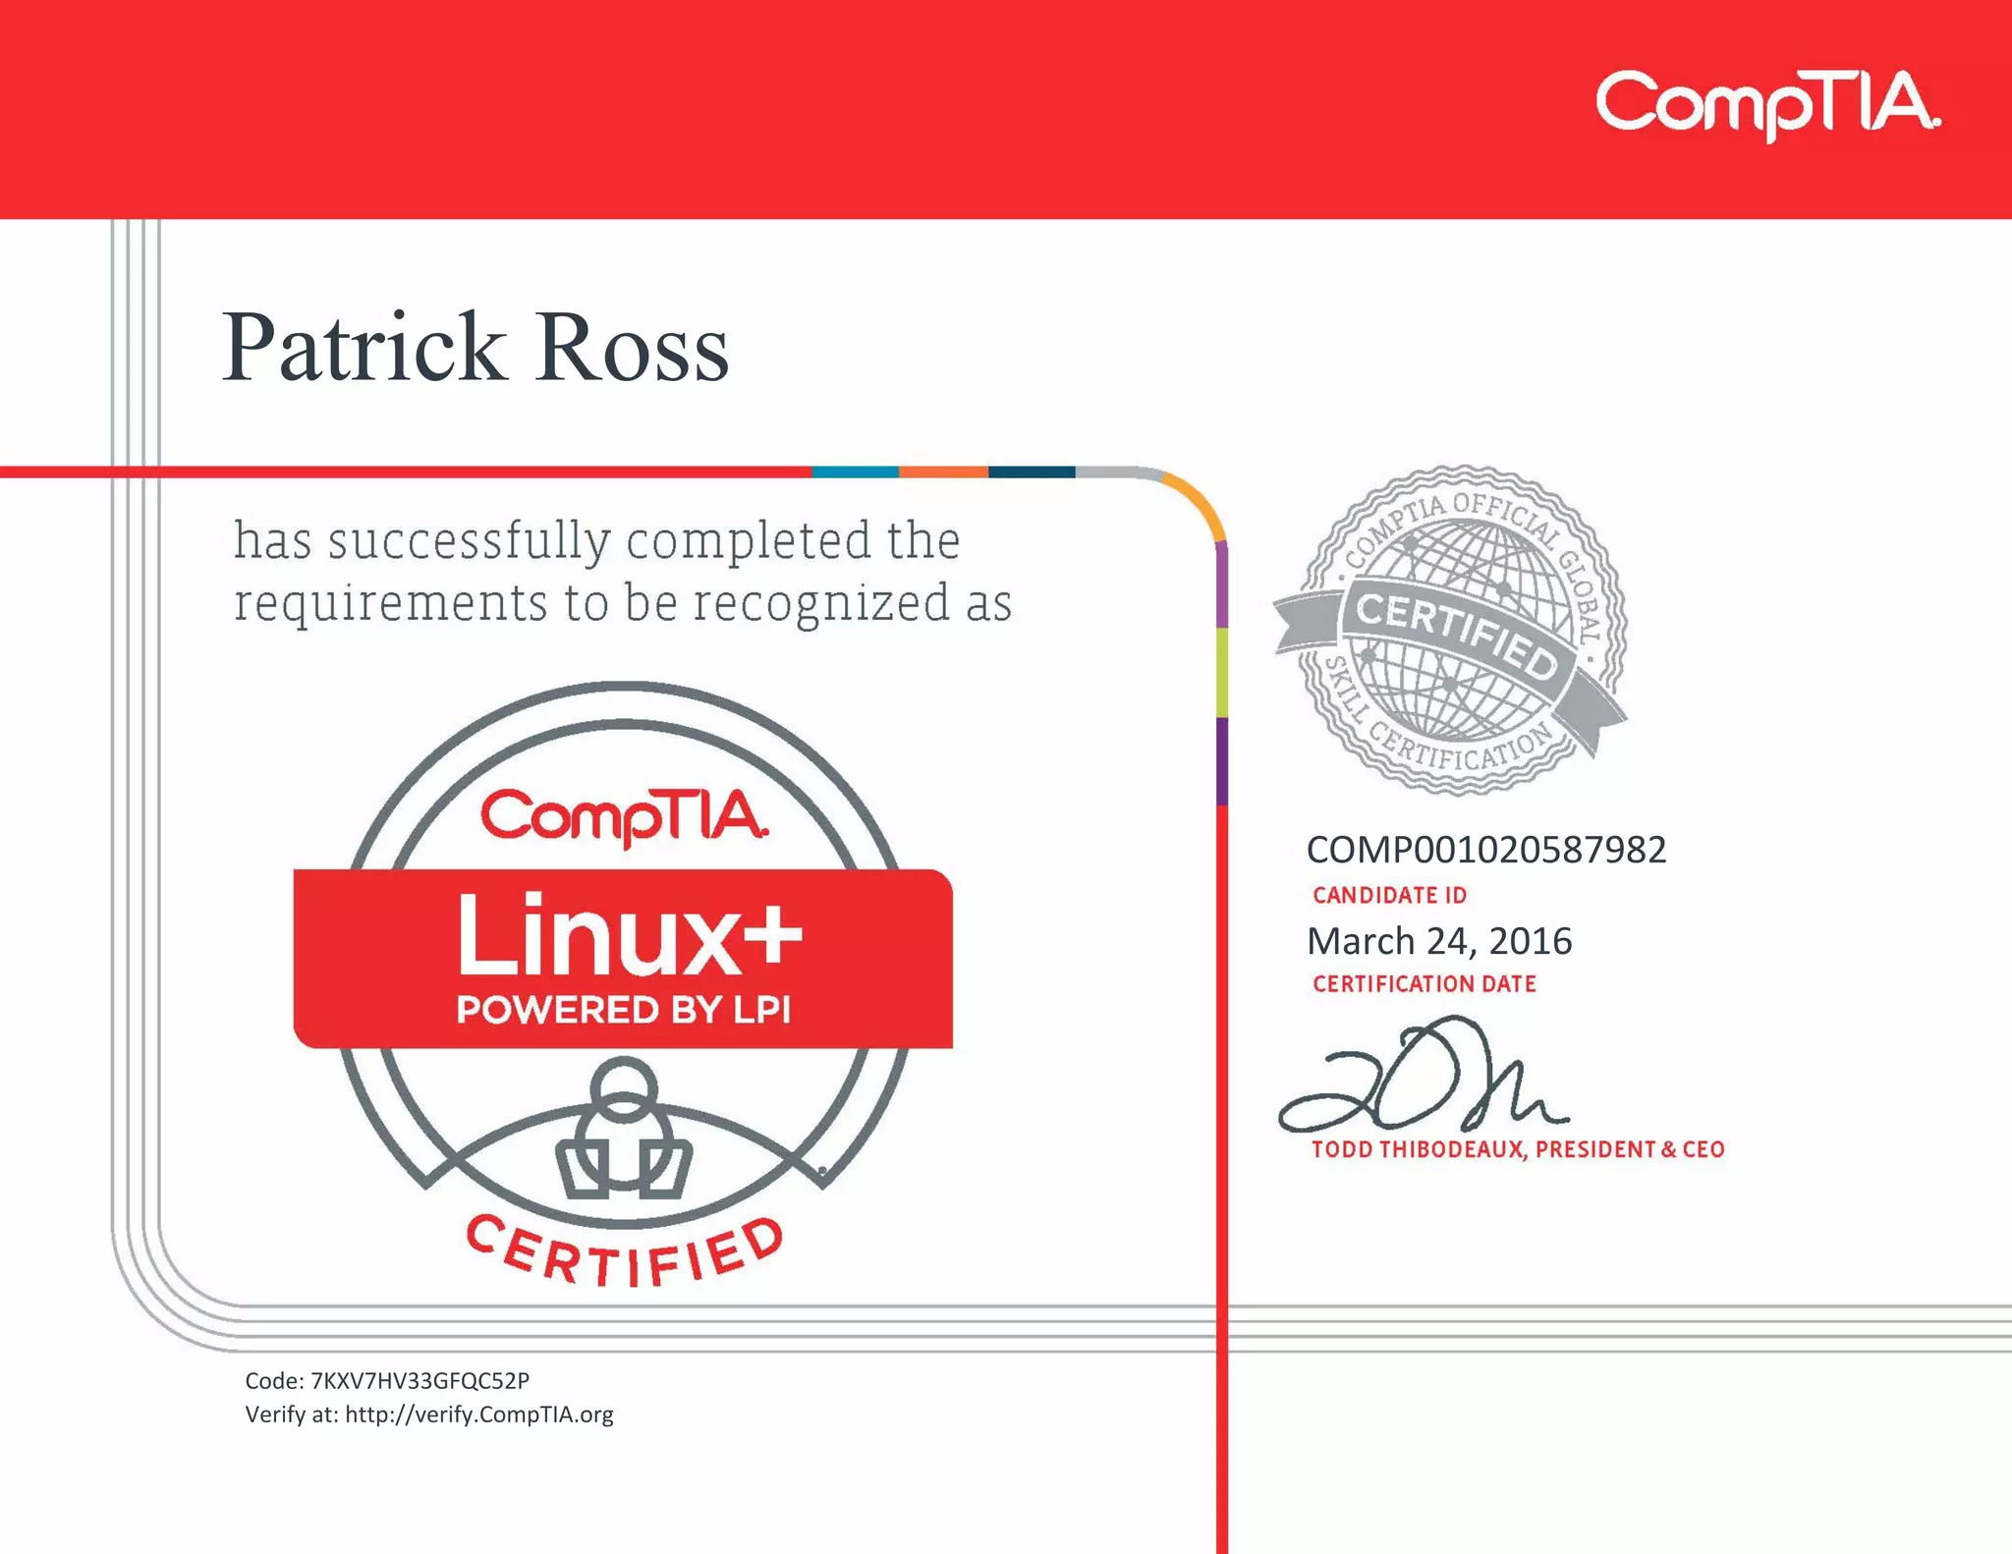Click candidate ID COMP001020587982
The width and height of the screenshot is (2012, 1554).
point(1485,850)
